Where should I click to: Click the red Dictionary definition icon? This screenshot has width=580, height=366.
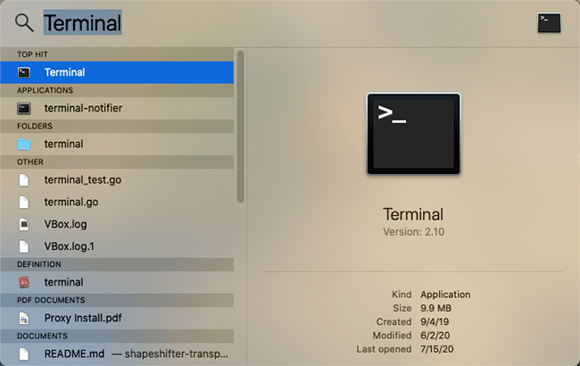click(x=24, y=282)
